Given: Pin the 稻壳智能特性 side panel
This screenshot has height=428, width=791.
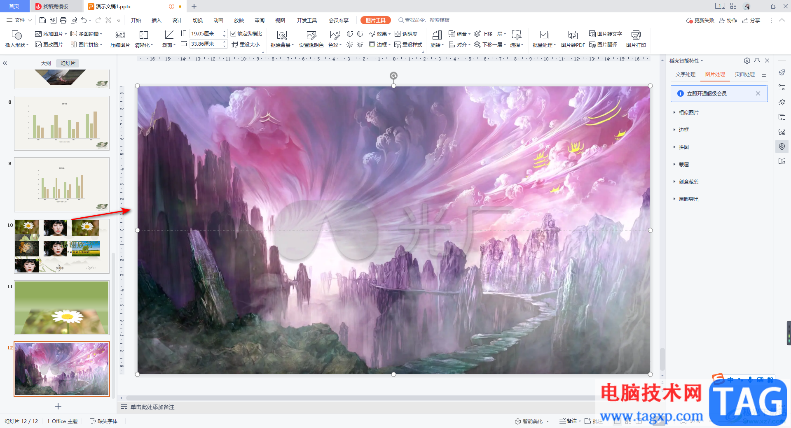Looking at the screenshot, I should [x=757, y=60].
